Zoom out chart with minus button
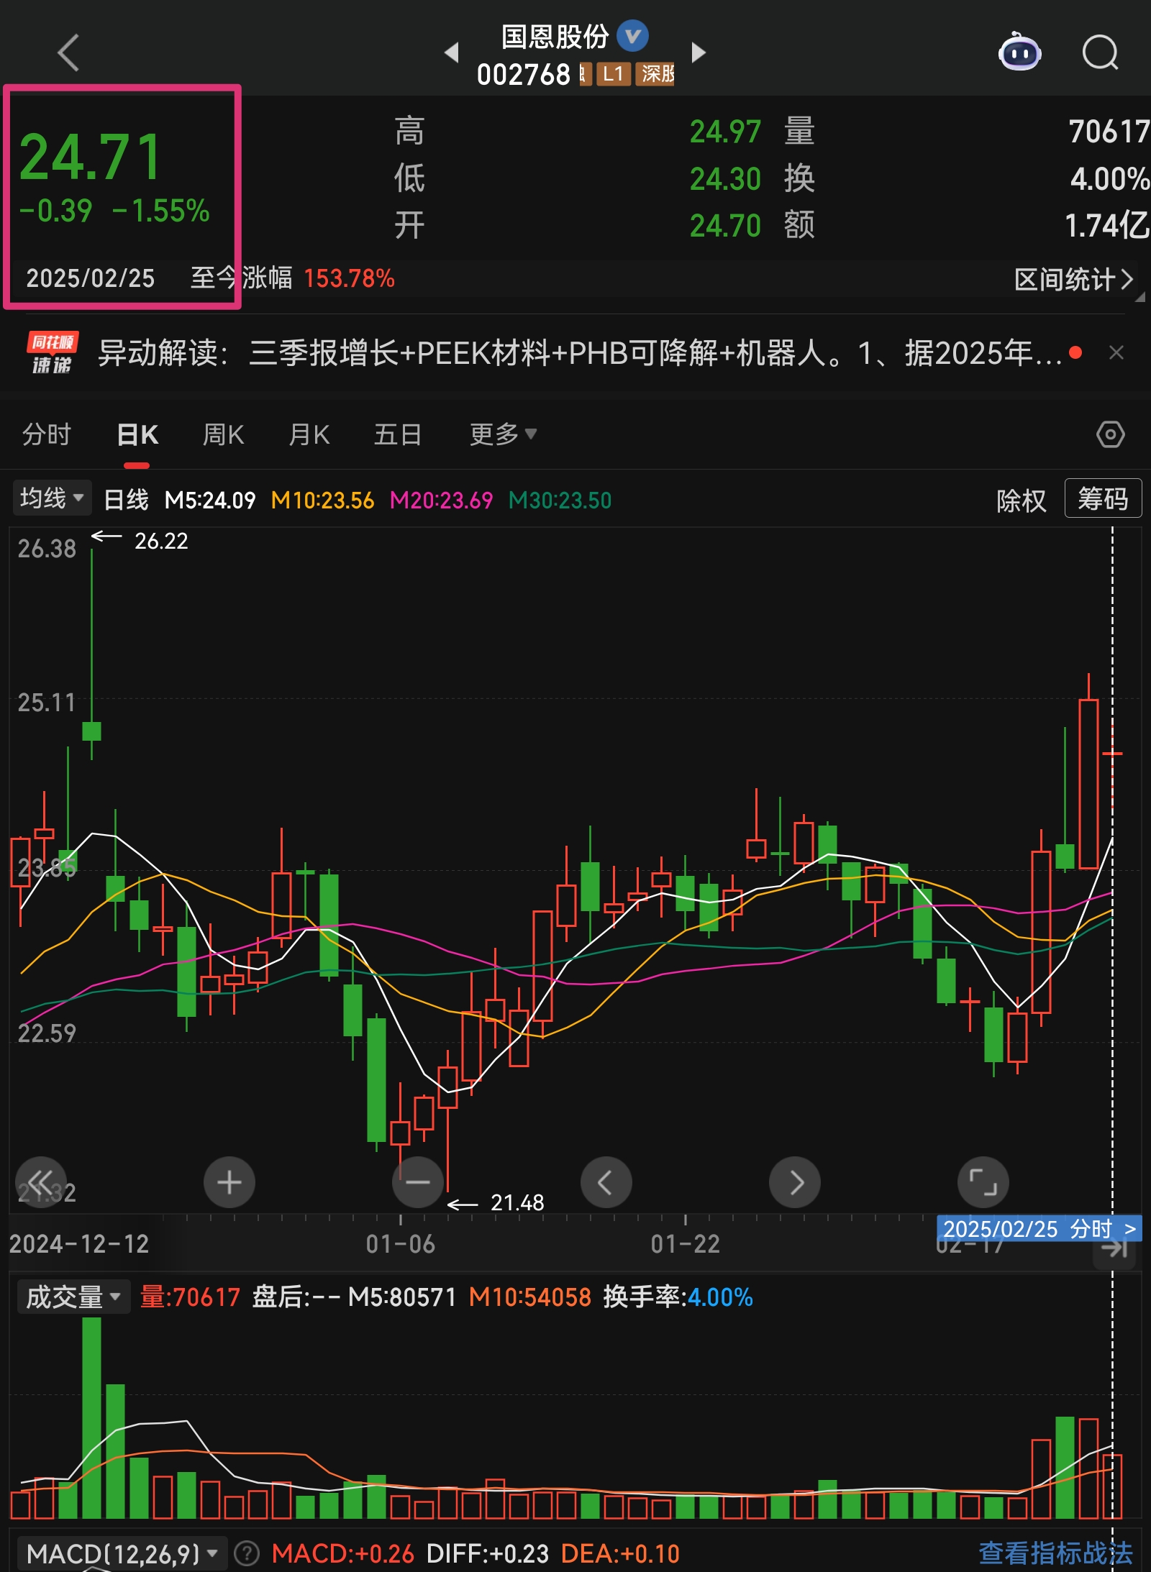Viewport: 1151px width, 1572px height. 418,1182
